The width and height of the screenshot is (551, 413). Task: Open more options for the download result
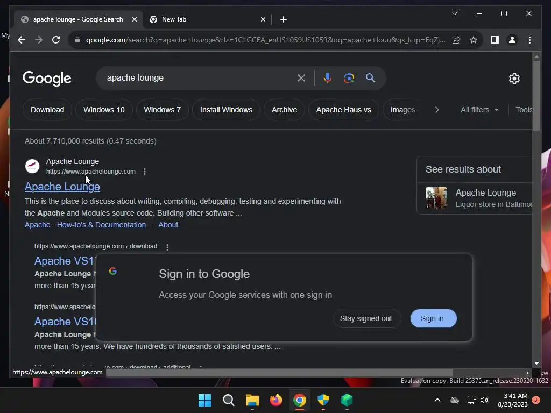click(167, 247)
